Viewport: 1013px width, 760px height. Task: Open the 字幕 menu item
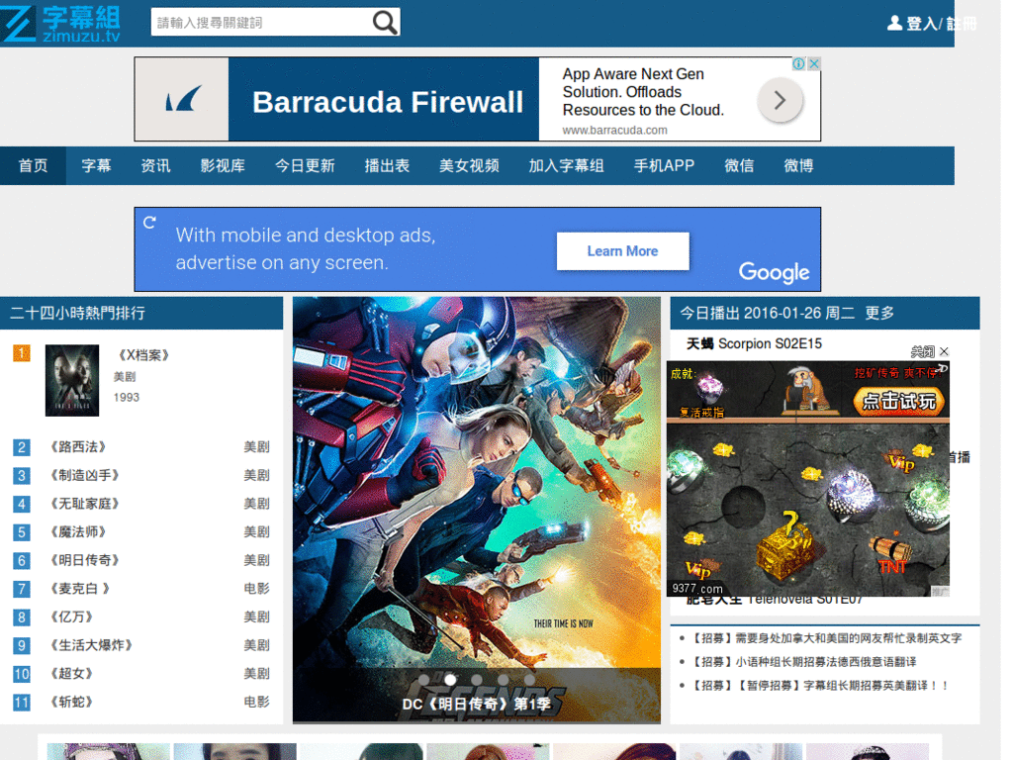(x=96, y=166)
